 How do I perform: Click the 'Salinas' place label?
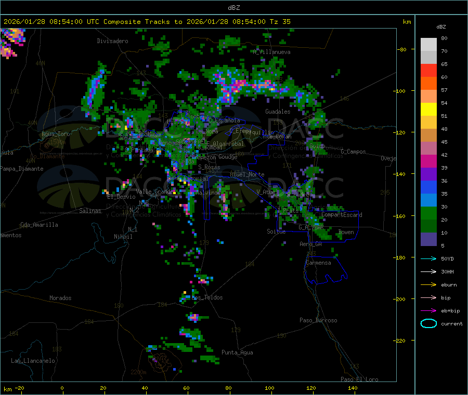[90, 211]
